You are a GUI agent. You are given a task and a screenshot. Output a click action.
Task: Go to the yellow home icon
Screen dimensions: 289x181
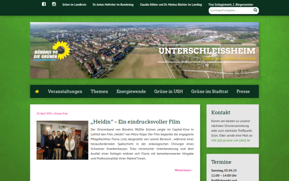click(37, 91)
